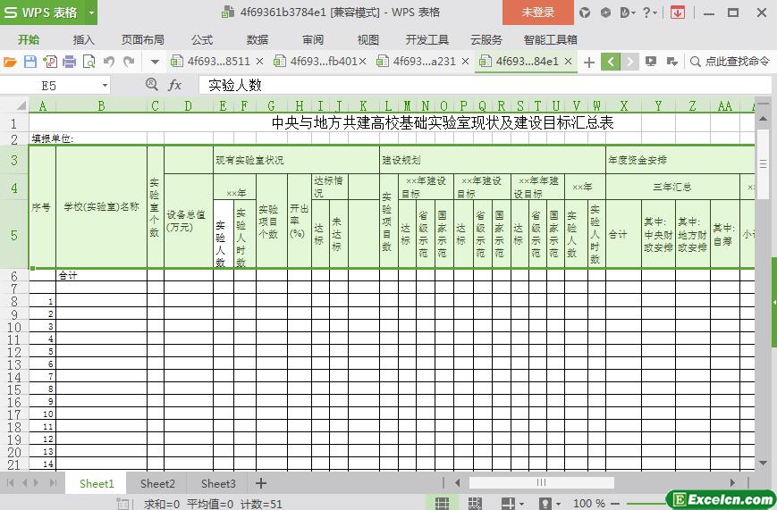777x510 pixels.
Task: Click the zoom formula magnifier icon
Action: (152, 85)
